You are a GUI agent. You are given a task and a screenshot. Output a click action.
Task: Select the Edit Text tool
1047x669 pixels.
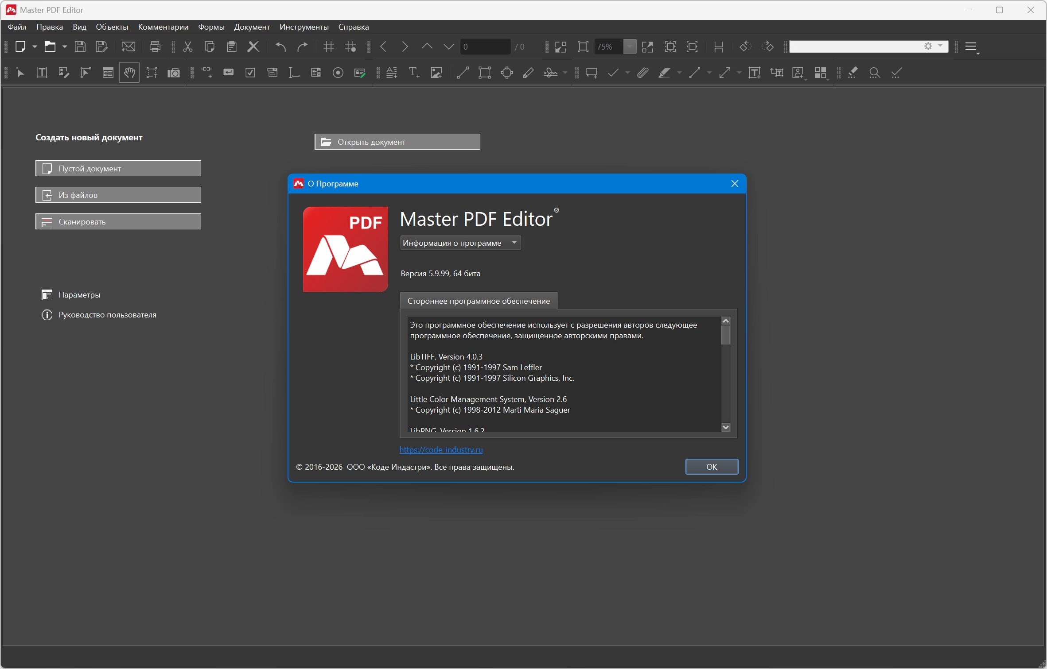point(42,73)
